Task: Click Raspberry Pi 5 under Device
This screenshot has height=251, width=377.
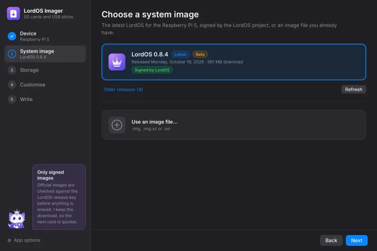Action: (x=34, y=40)
